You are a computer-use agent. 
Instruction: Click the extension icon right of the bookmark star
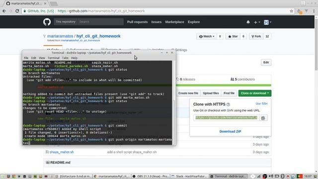(x=300, y=11)
